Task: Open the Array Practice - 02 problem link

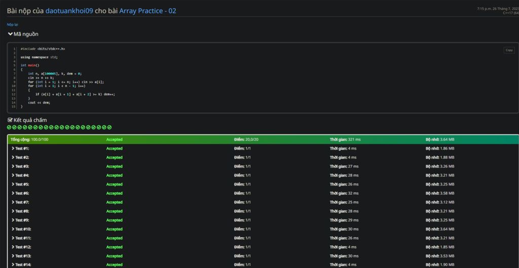Action: [x=147, y=11]
